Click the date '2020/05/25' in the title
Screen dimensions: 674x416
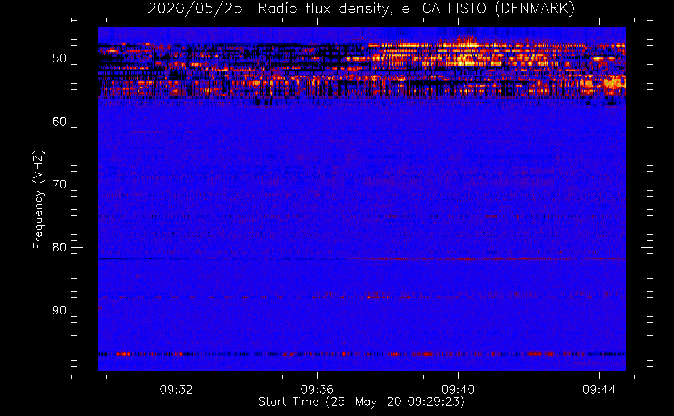pos(195,8)
